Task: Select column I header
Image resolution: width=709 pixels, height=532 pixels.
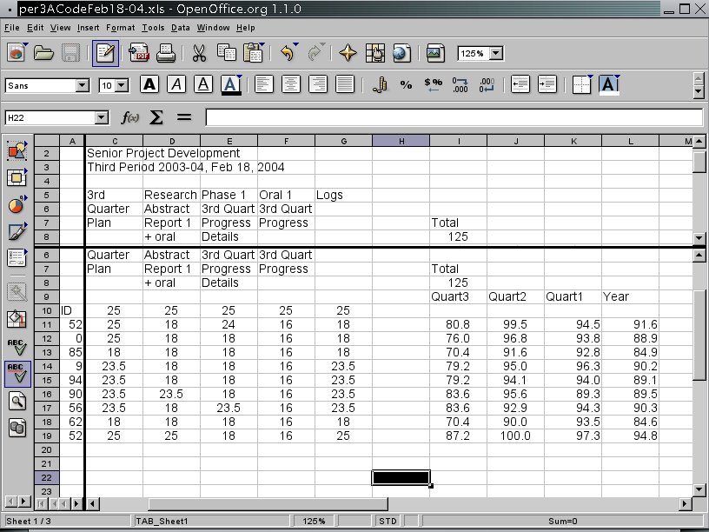Action: 459,141
